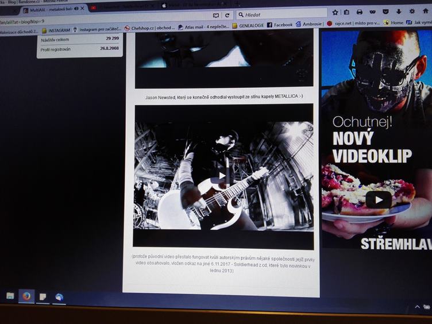The width and height of the screenshot is (432, 324).
Task: Play the embedded guitarist video
Action: point(222,176)
